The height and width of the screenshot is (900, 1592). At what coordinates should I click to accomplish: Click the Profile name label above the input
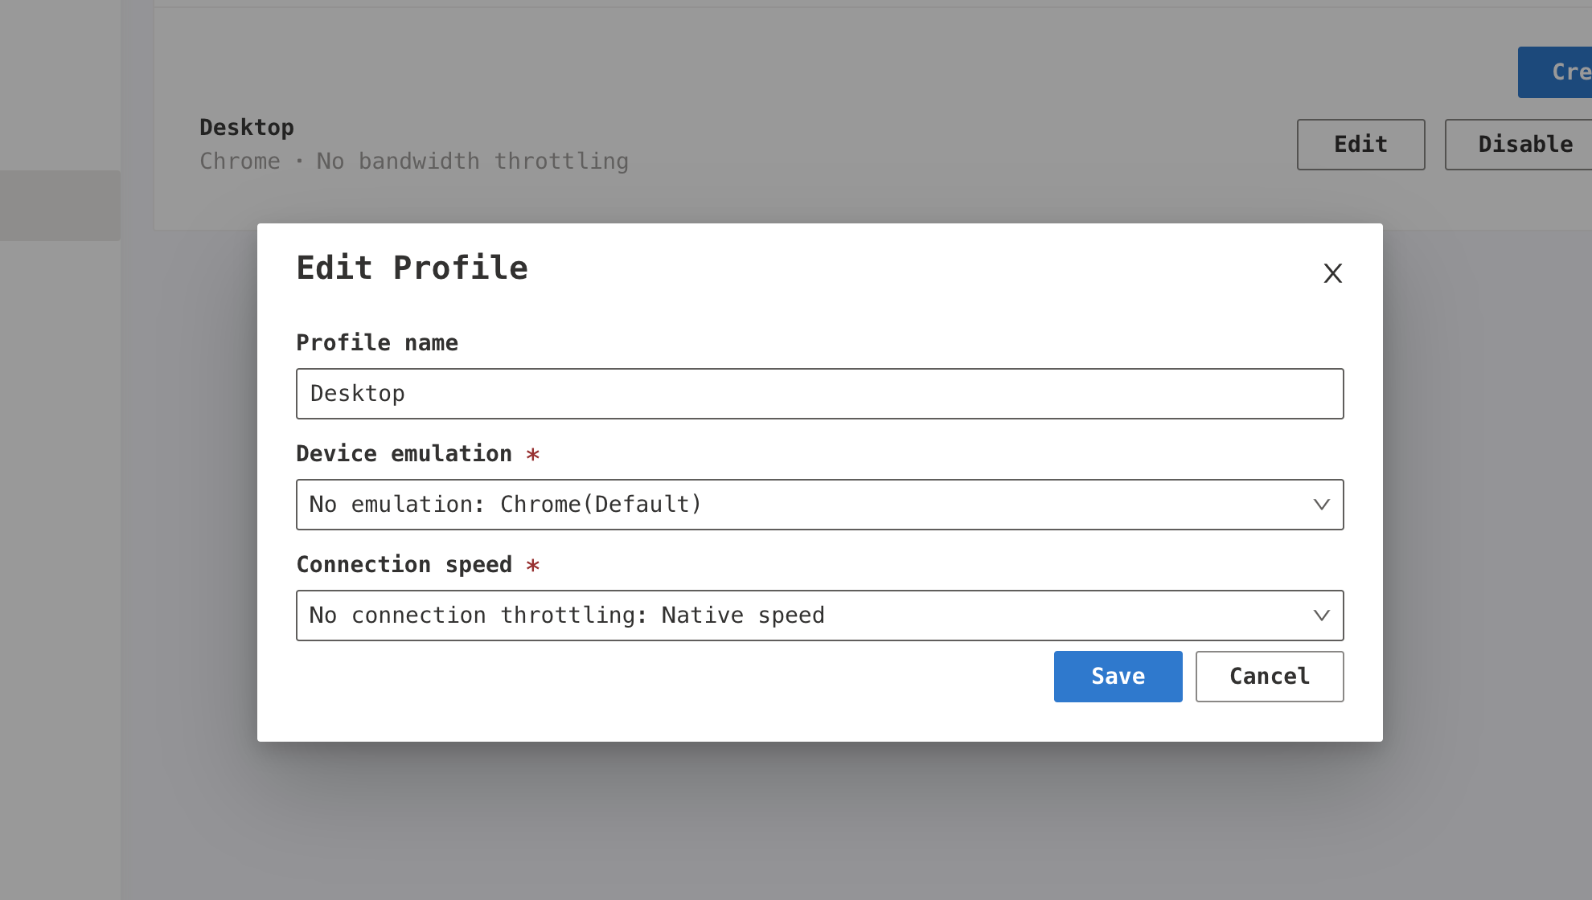pos(377,342)
